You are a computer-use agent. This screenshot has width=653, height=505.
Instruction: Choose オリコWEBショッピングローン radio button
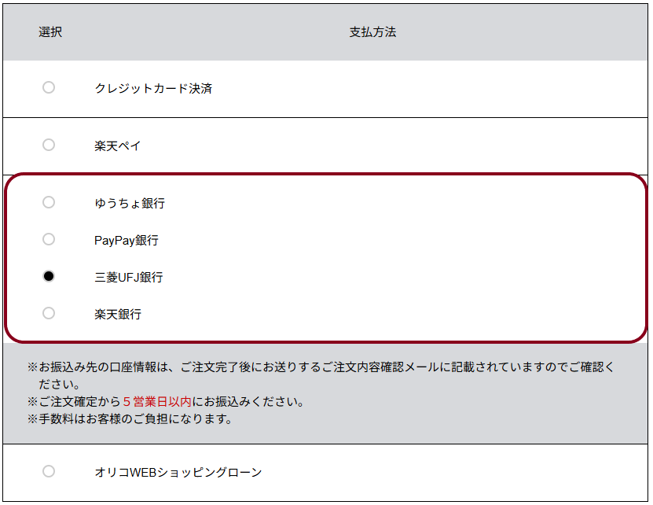click(x=49, y=471)
